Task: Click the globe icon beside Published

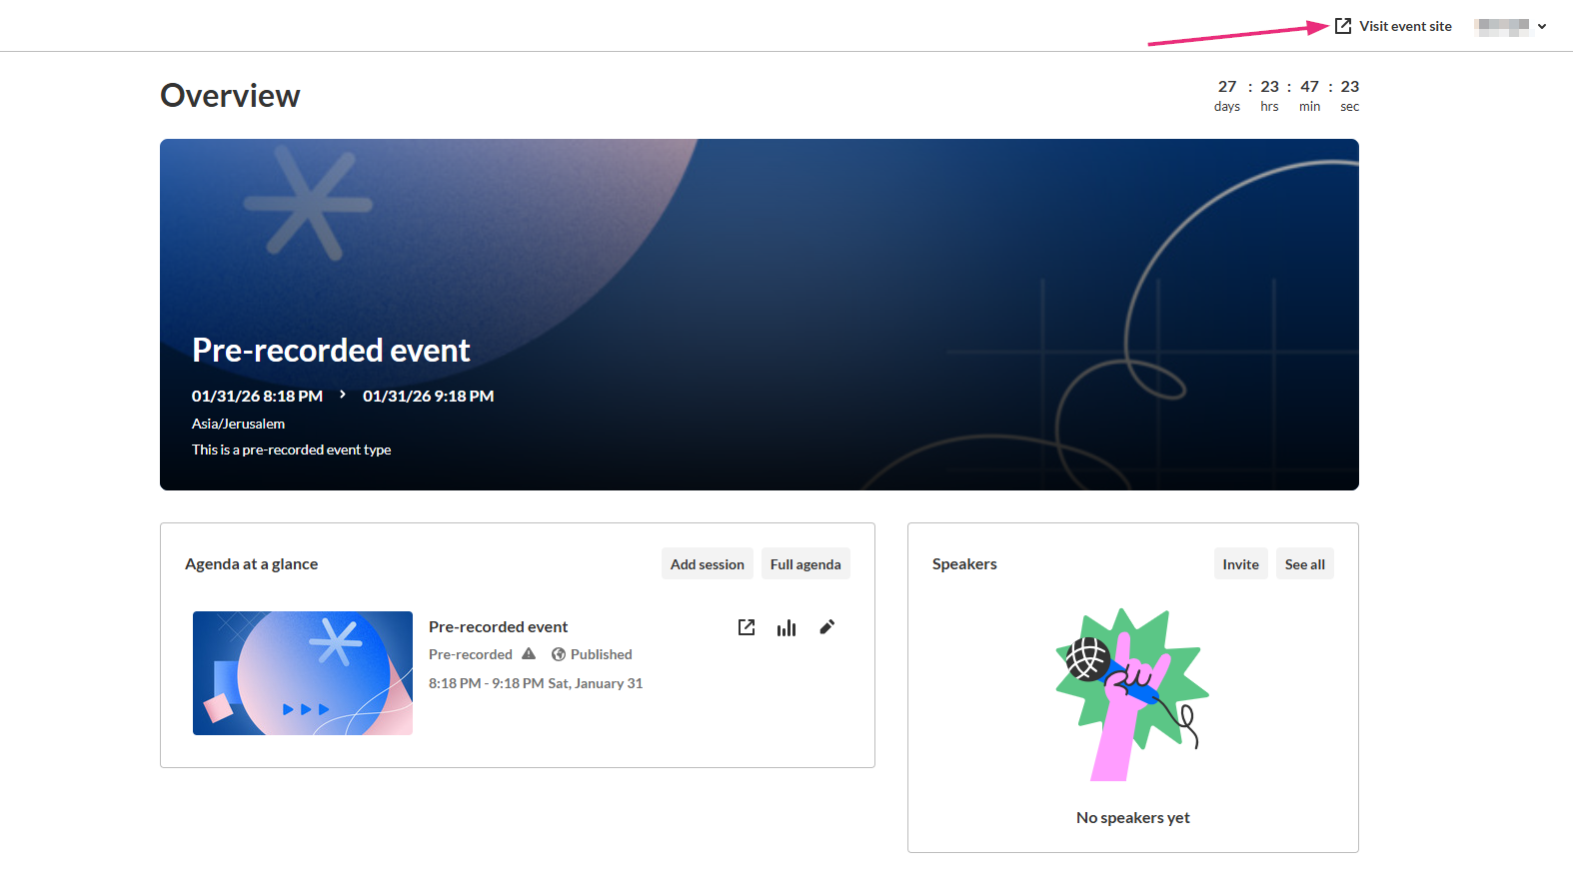Action: coord(559,654)
